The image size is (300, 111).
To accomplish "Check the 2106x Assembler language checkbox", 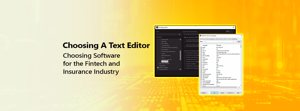I will (201, 81).
